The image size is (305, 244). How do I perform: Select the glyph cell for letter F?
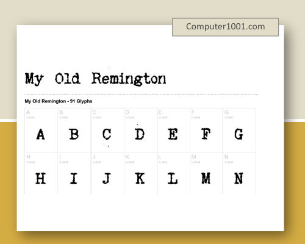point(206,131)
